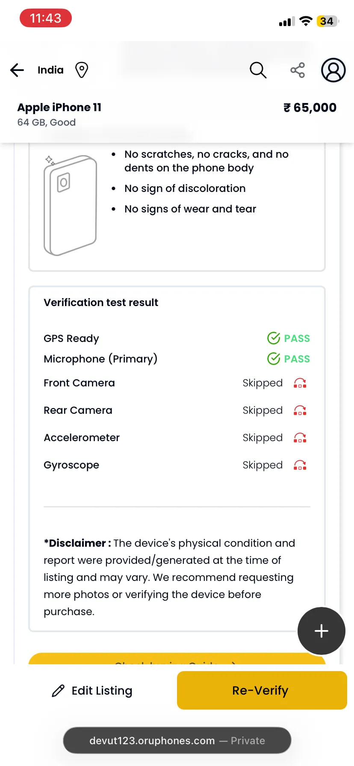Tap the red icon beside Accelerometer

point(300,438)
